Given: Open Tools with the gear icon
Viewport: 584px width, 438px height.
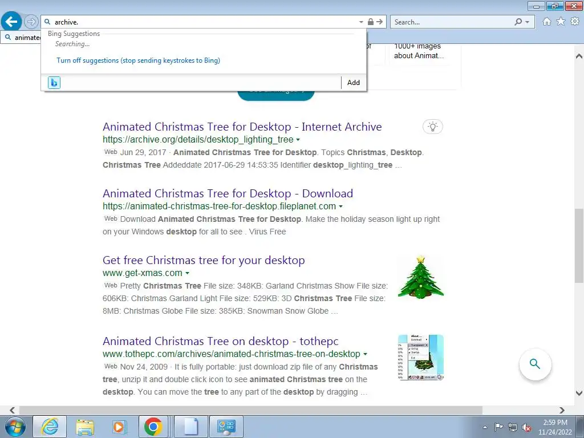Looking at the screenshot, I should 575,22.
